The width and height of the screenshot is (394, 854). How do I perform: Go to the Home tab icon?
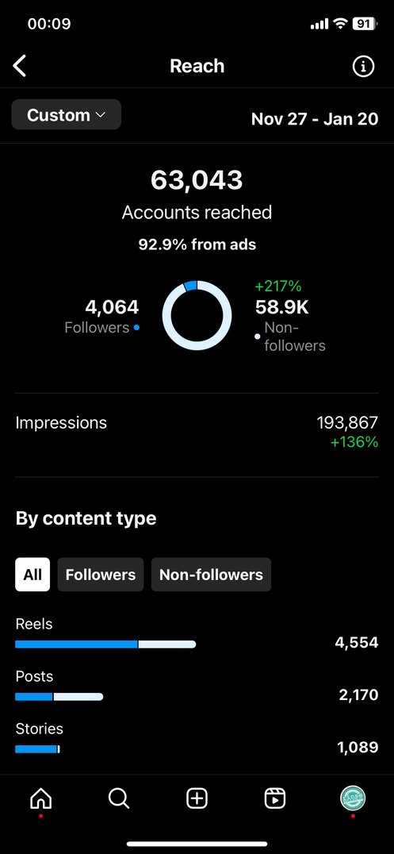[x=40, y=798]
